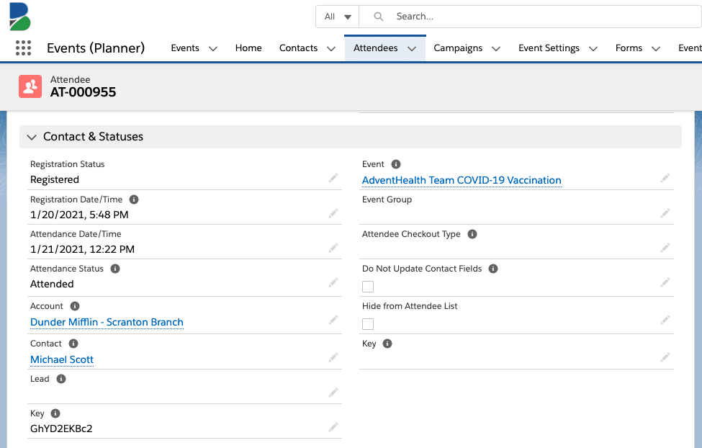Expand the Contacts tab dropdown arrow
This screenshot has width=702, height=448.
click(331, 48)
